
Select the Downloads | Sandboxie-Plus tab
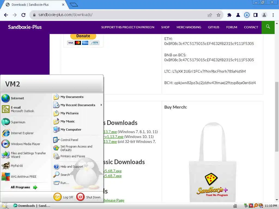pyautogui.click(x=34, y=5)
